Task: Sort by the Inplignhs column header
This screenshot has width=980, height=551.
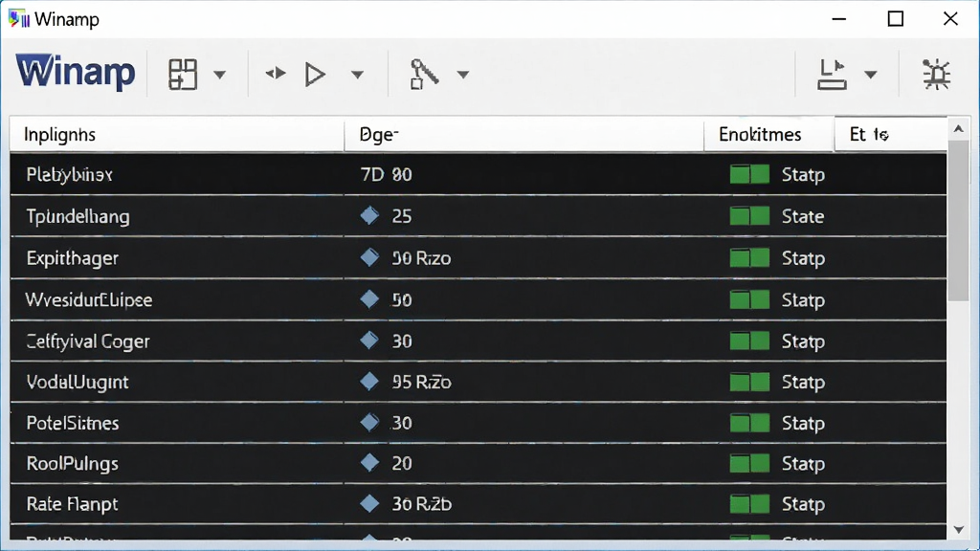Action: pyautogui.click(x=177, y=134)
